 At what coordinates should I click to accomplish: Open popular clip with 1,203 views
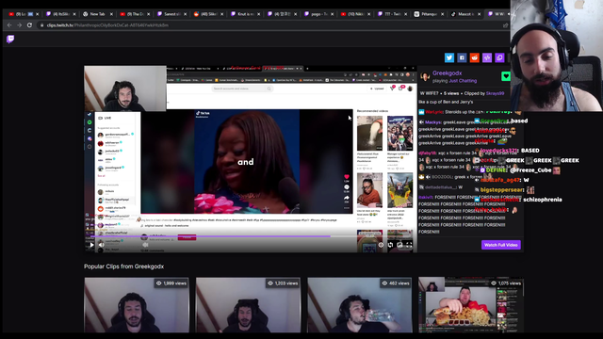coord(248,305)
